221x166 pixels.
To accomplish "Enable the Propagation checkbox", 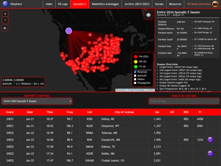I will 135,83.
